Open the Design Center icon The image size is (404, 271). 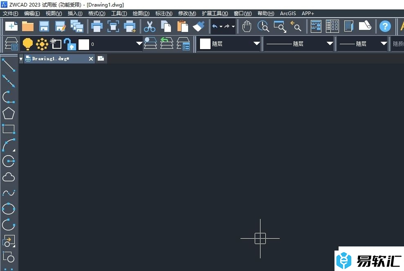[x=332, y=26]
